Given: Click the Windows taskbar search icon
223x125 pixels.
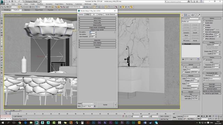Looking at the screenshot, I should tap(8, 123).
